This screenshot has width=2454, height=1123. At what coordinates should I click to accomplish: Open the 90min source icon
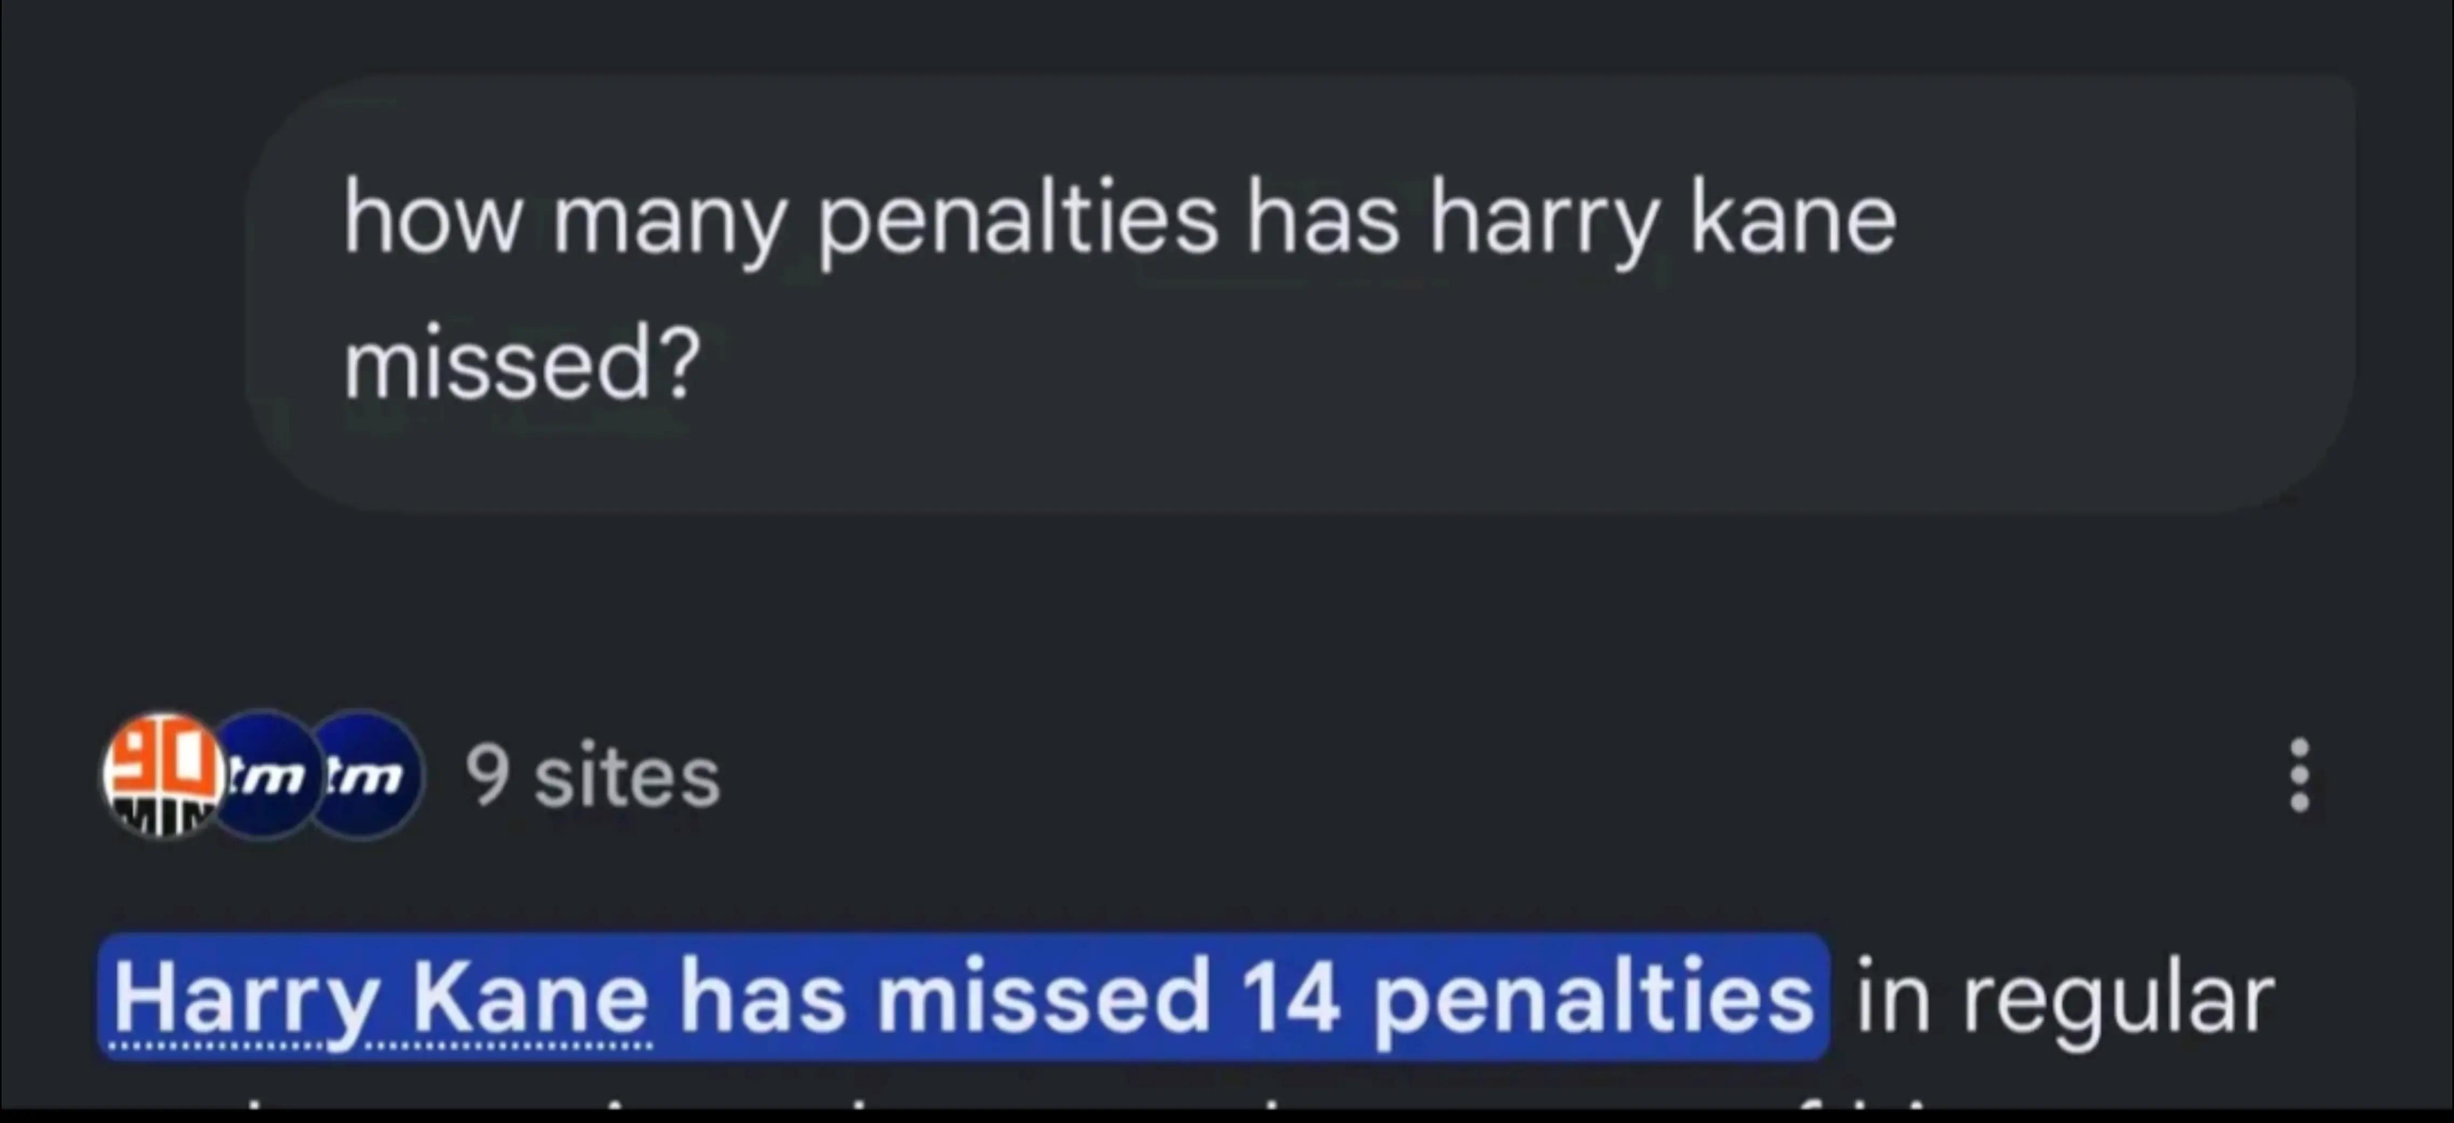coord(162,774)
